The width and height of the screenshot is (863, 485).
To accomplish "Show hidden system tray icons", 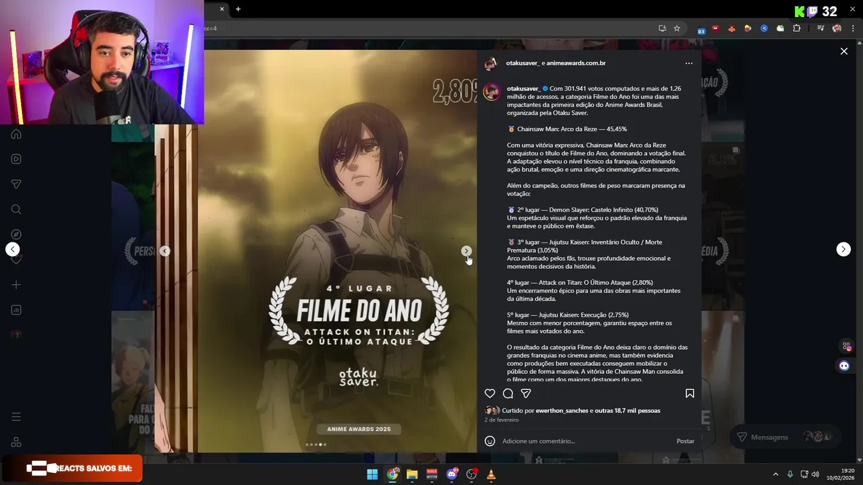I will tap(775, 474).
